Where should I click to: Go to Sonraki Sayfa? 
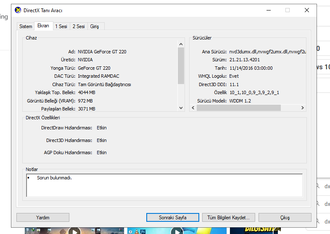173,217
